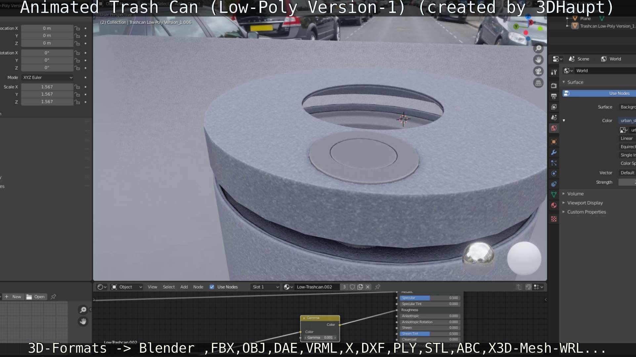
Task: Click the New image button
Action: (x=13, y=297)
